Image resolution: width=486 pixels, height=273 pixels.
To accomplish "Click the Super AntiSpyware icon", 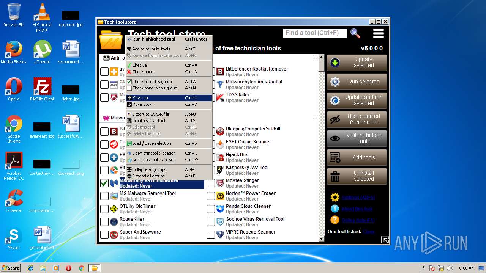I will click(x=114, y=235).
